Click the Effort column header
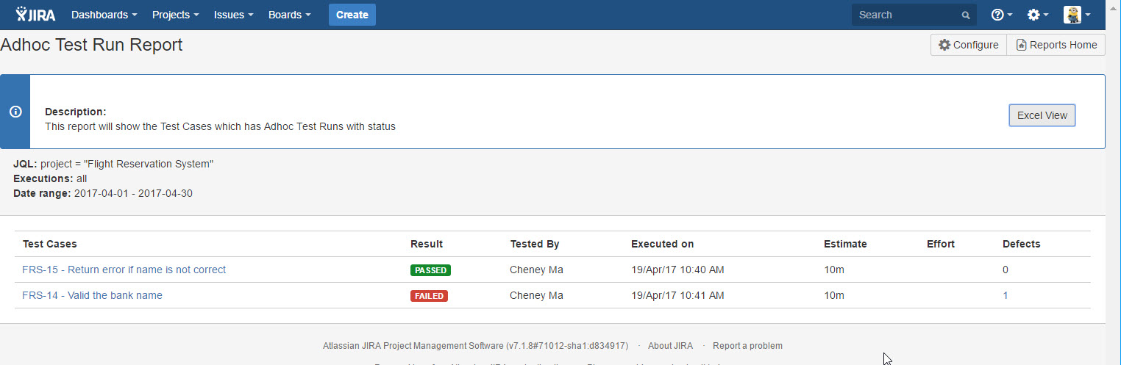1121x365 pixels. 941,244
